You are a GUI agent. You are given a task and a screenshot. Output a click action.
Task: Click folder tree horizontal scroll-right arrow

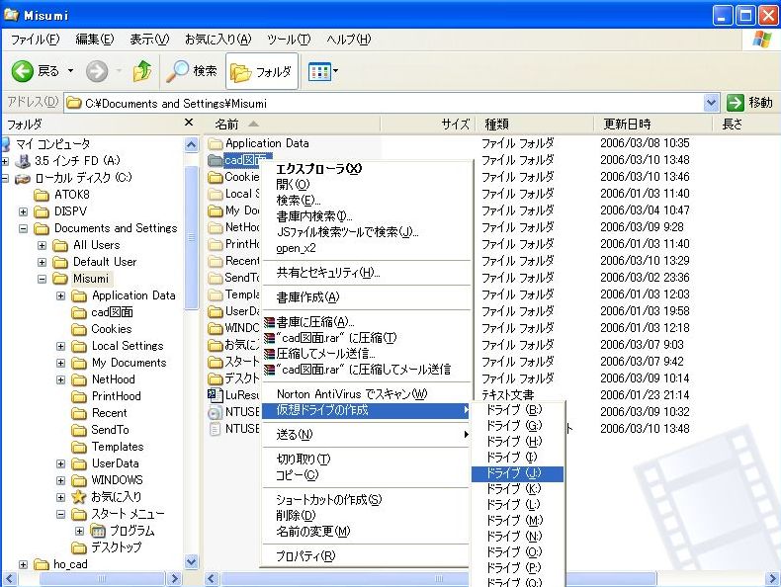[x=174, y=578]
